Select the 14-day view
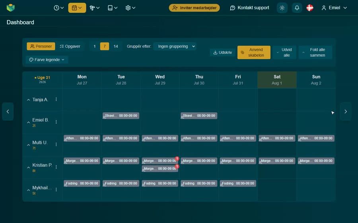 click(116, 46)
